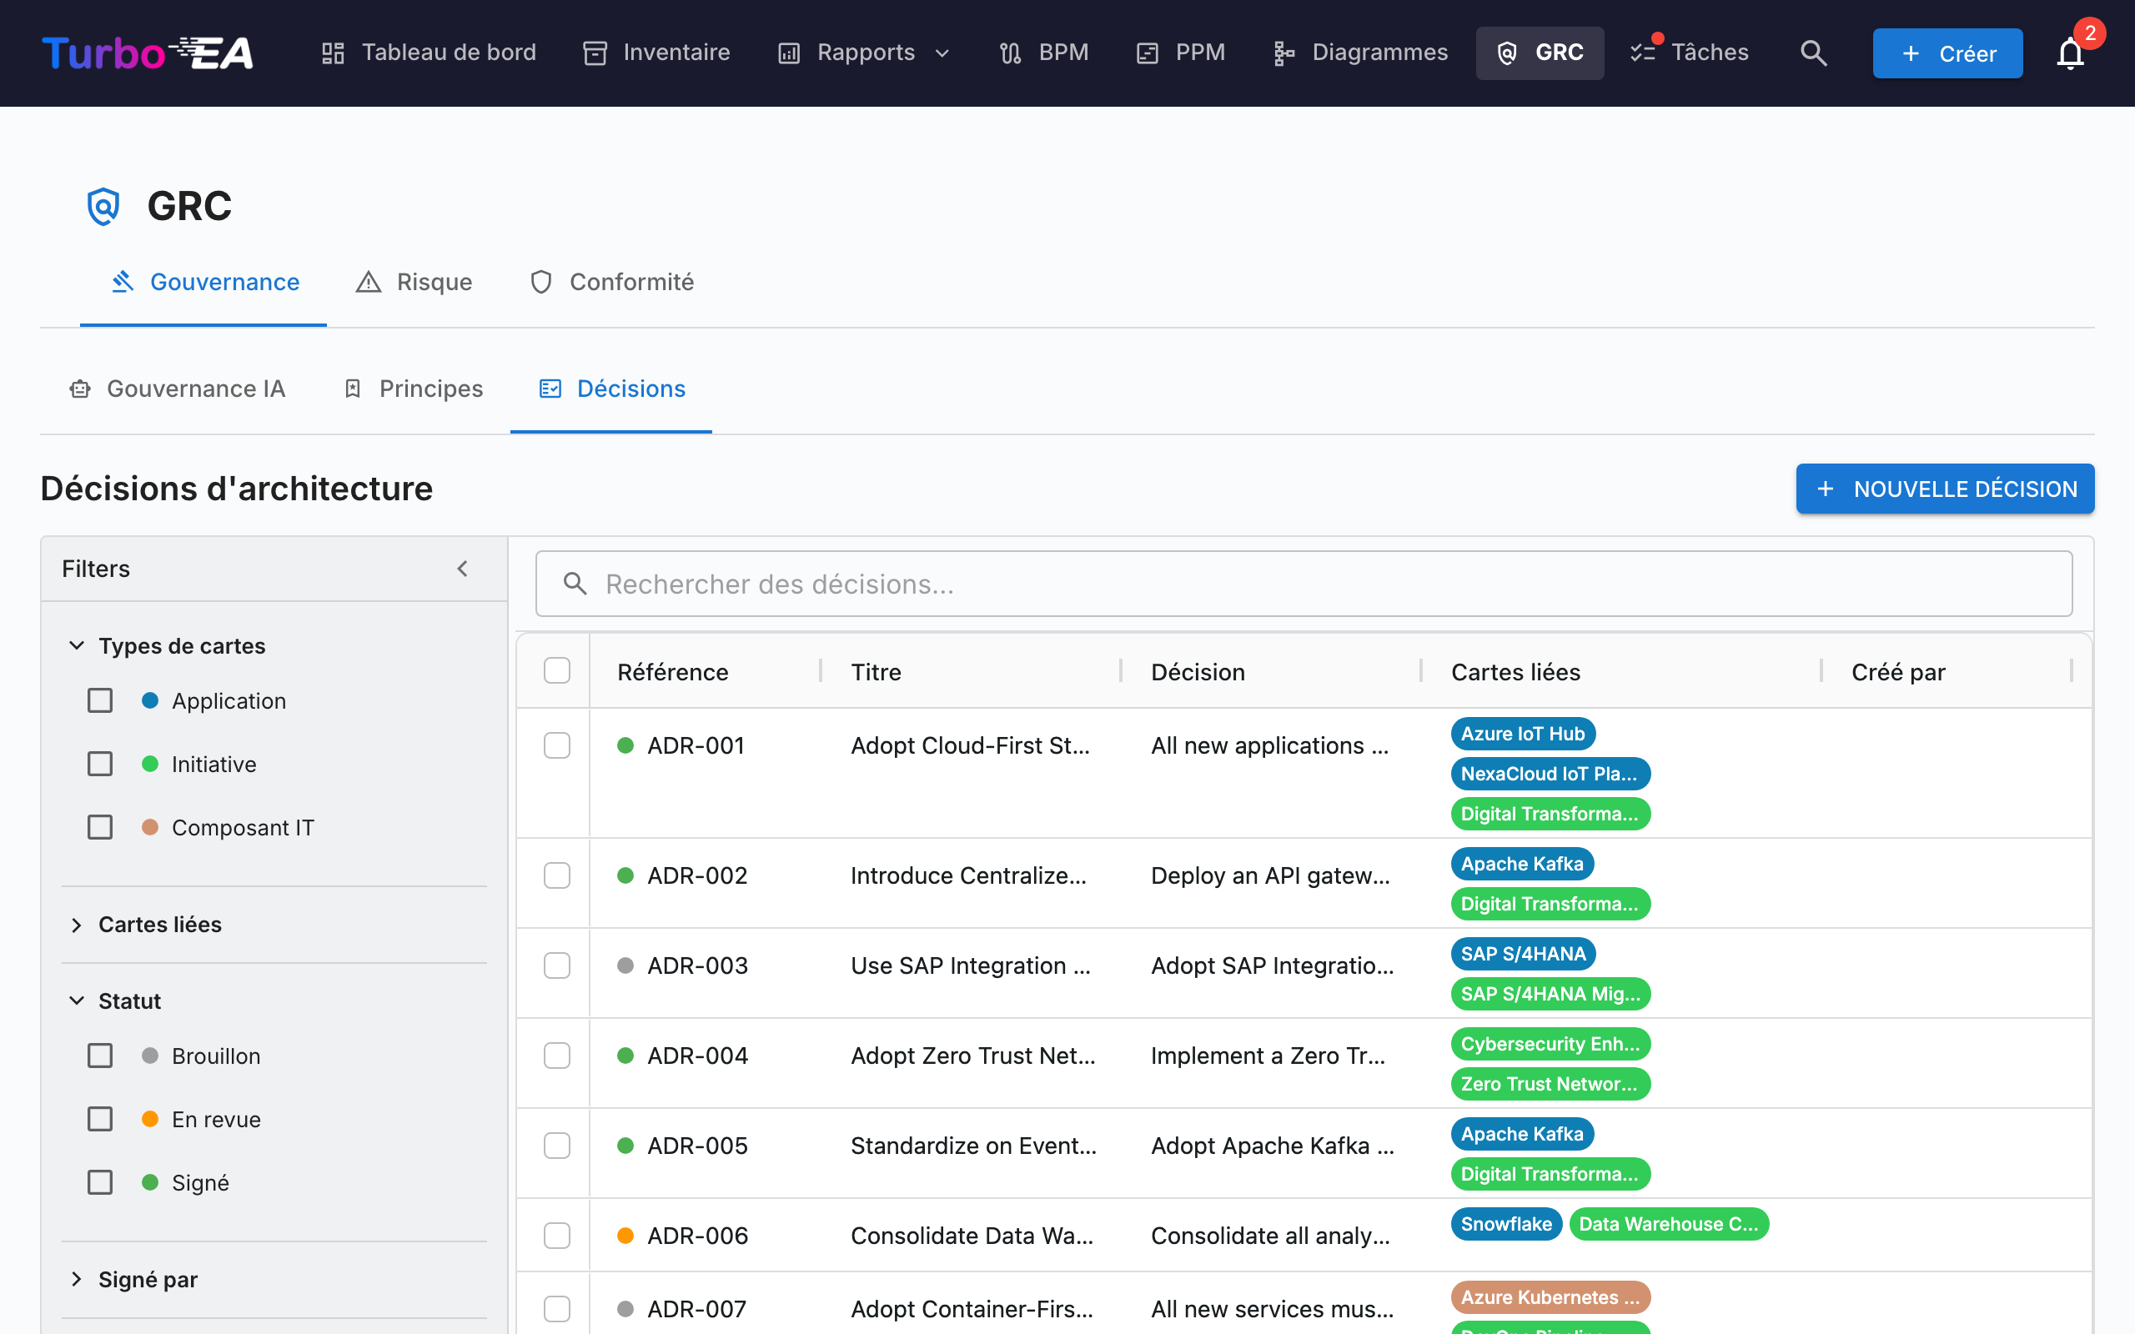This screenshot has height=1334, width=2135.
Task: Select the ADR-004 row checkbox
Action: point(557,1056)
